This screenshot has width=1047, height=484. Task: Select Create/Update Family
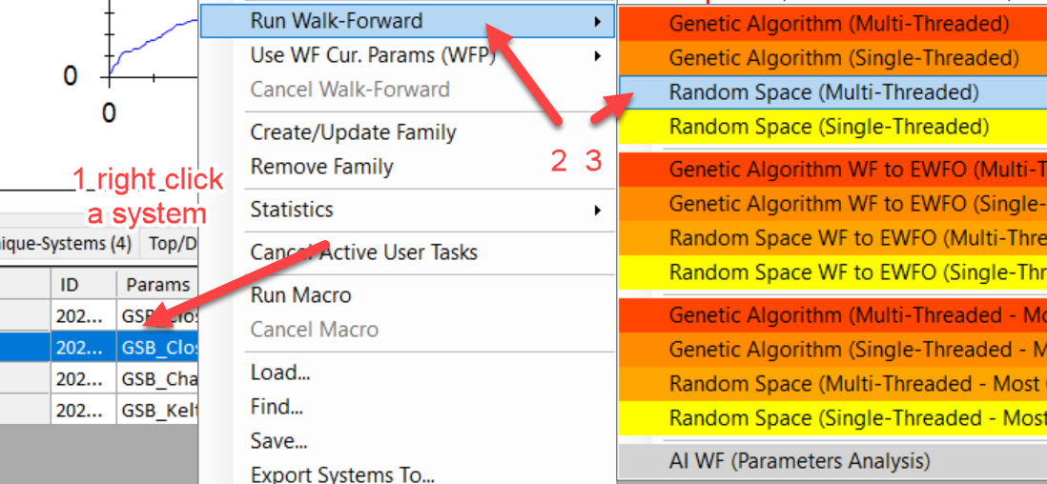[x=353, y=132]
